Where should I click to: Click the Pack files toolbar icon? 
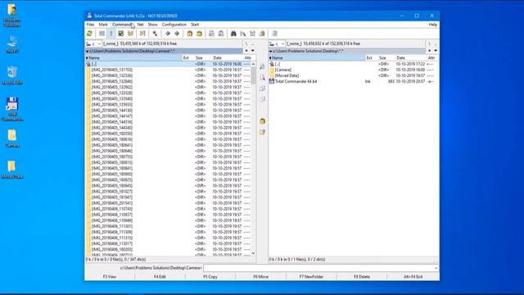coord(190,34)
